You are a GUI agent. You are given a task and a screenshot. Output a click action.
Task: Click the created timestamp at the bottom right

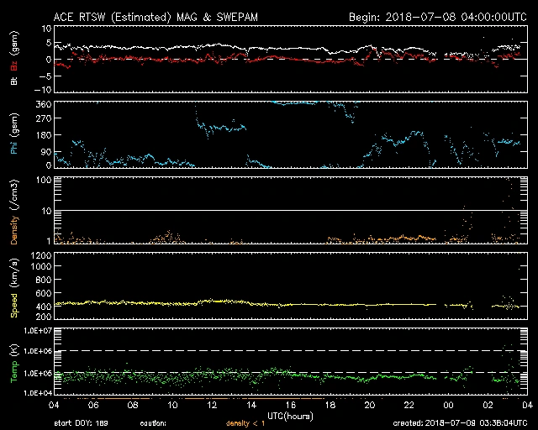461,423
